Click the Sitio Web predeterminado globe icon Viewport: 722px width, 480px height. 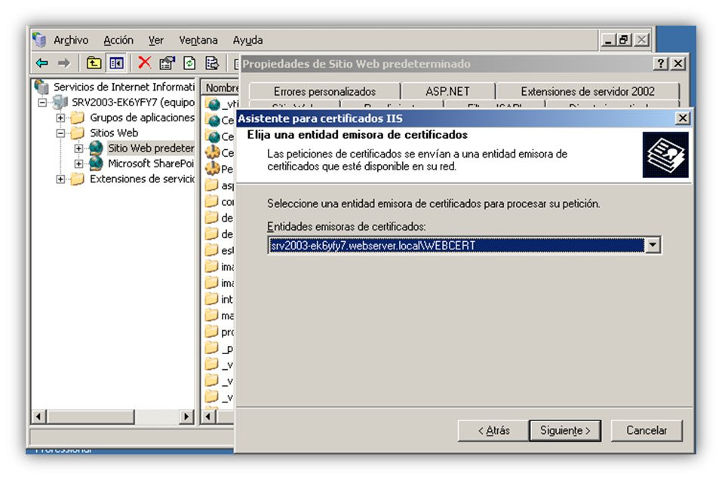pyautogui.click(x=96, y=148)
